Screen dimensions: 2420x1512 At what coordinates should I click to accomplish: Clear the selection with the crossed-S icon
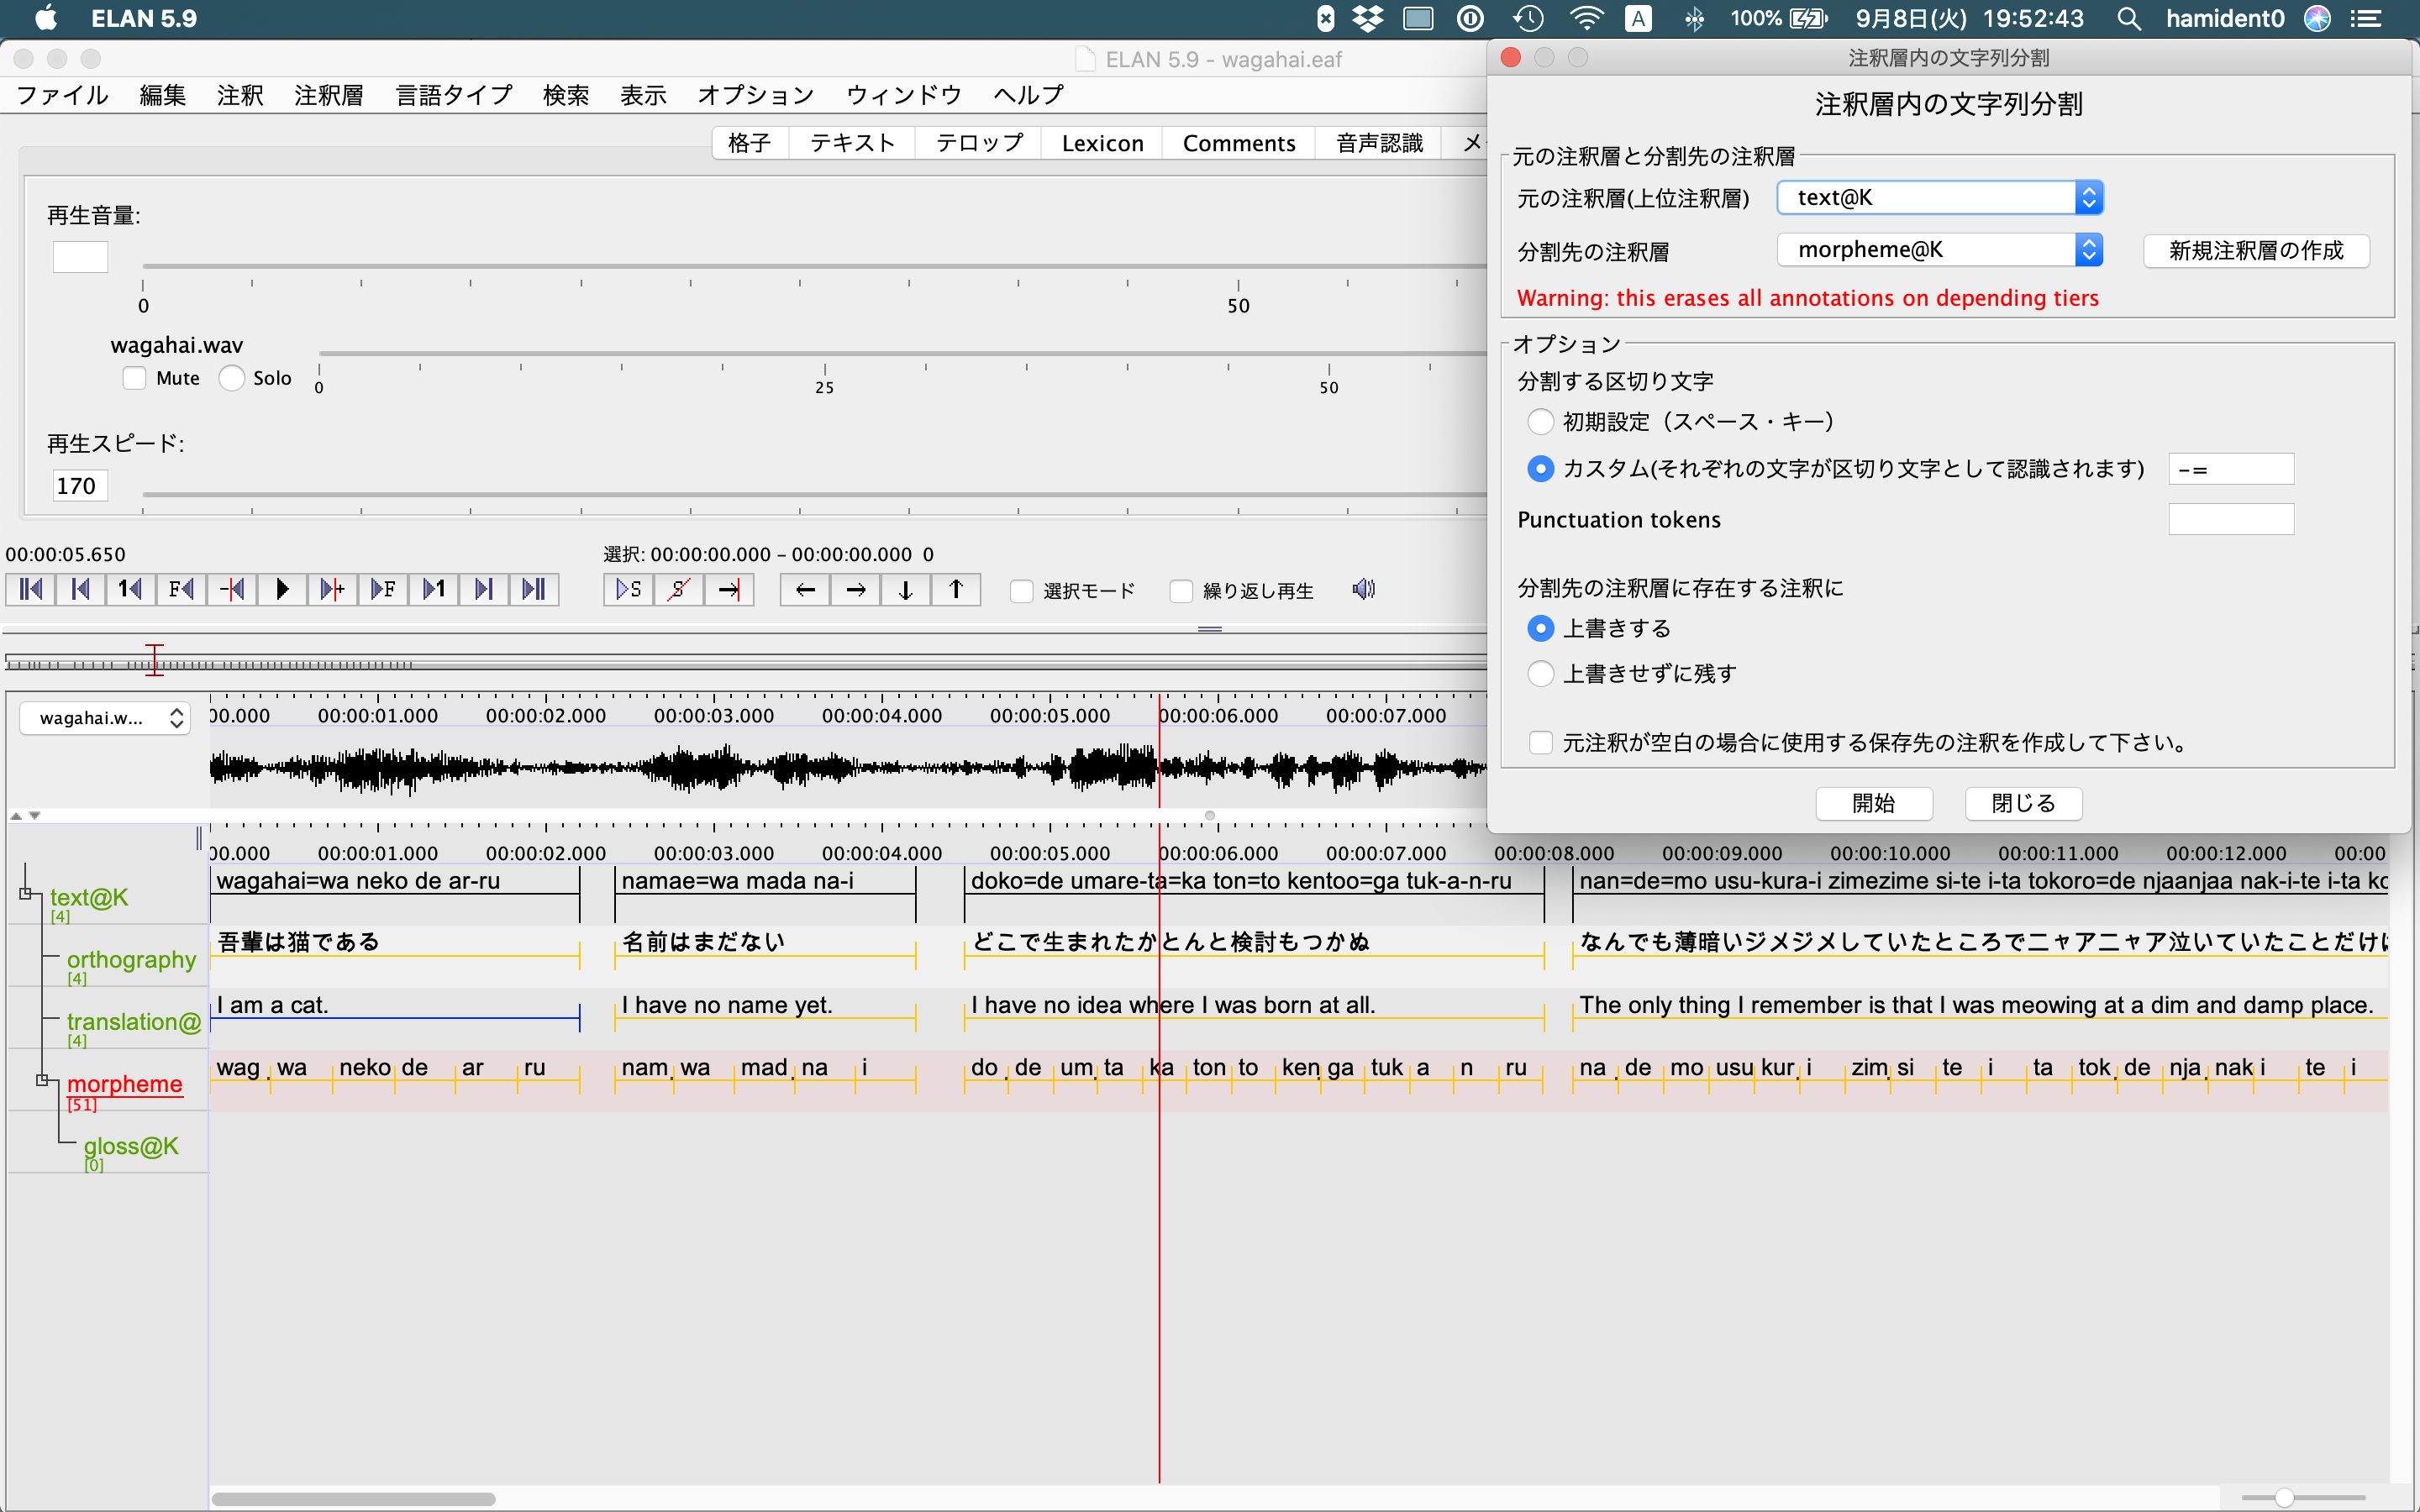(x=679, y=589)
